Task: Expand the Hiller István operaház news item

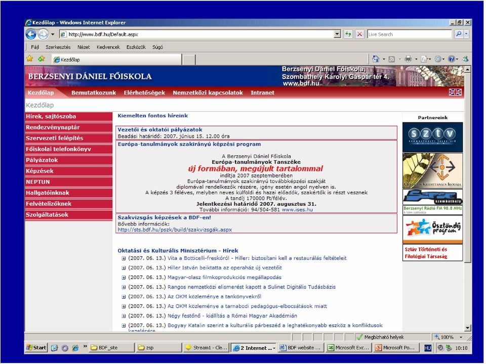Action: 124,268
